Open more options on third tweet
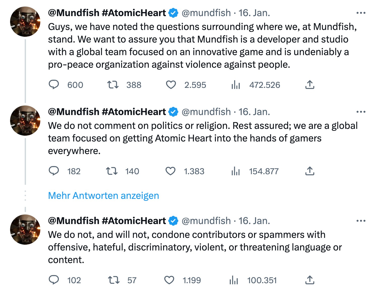Image resolution: width=376 pixels, height=291 pixels. pyautogui.click(x=361, y=221)
